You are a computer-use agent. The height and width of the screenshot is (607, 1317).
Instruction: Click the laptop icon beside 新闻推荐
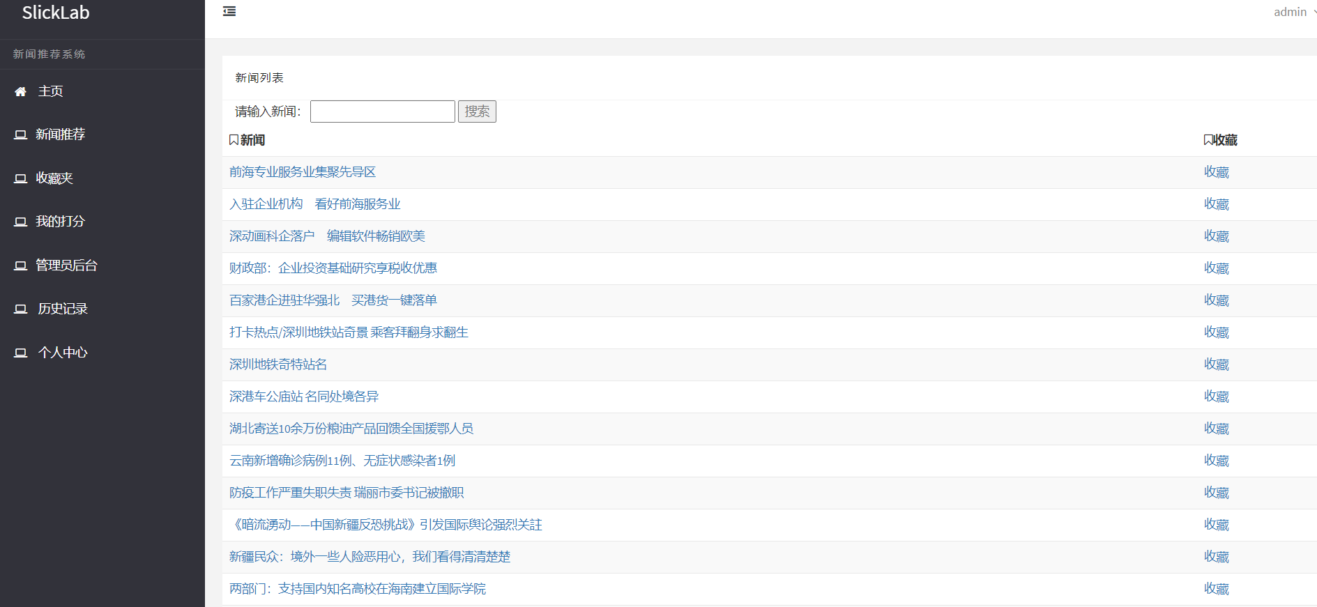pos(21,135)
